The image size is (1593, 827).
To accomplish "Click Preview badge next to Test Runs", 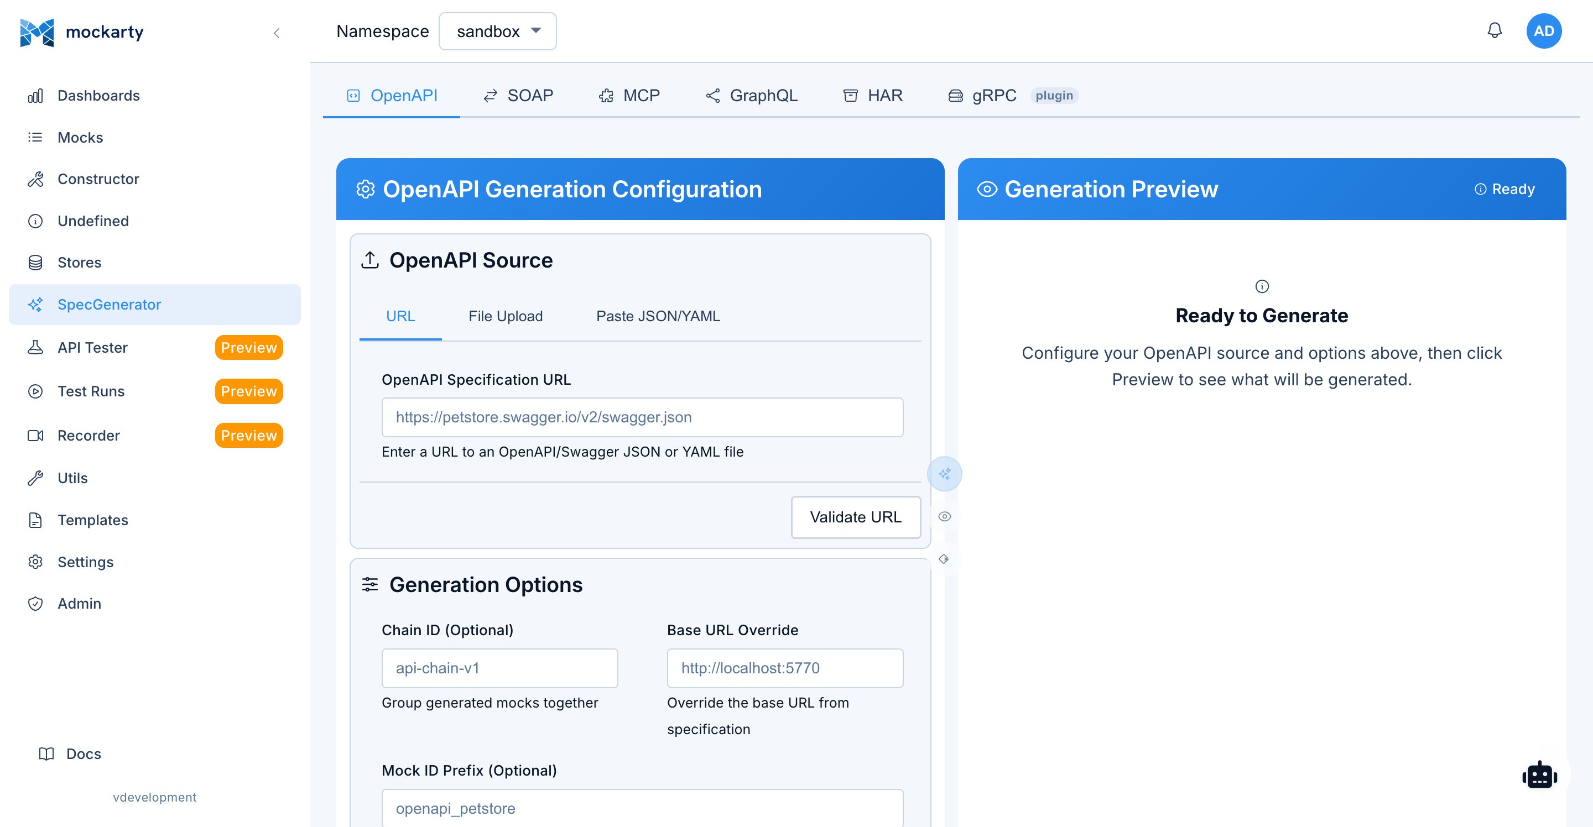I will [248, 391].
